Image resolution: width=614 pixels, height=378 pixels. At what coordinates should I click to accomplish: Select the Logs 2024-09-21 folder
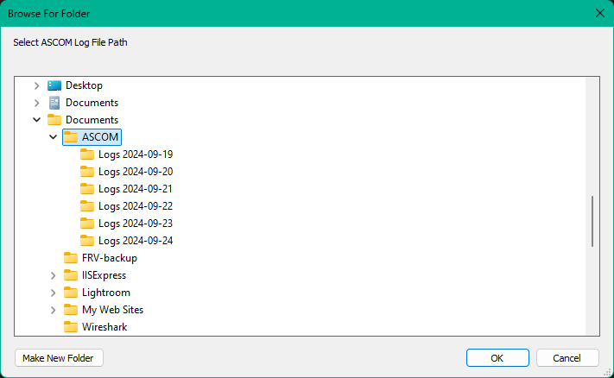pos(136,189)
